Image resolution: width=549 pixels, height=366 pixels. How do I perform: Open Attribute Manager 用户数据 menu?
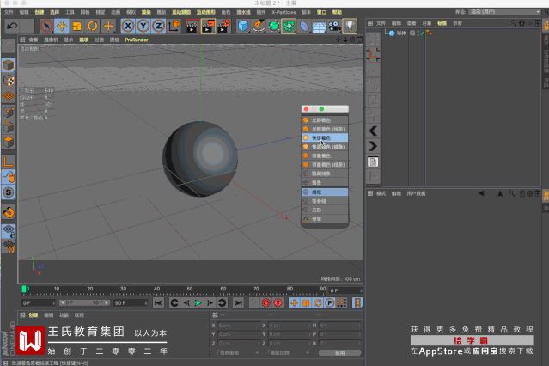coord(416,193)
